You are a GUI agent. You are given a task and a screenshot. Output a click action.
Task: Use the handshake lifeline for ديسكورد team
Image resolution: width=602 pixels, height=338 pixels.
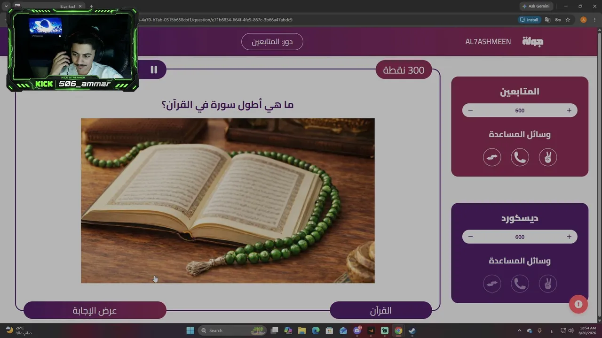point(492,284)
